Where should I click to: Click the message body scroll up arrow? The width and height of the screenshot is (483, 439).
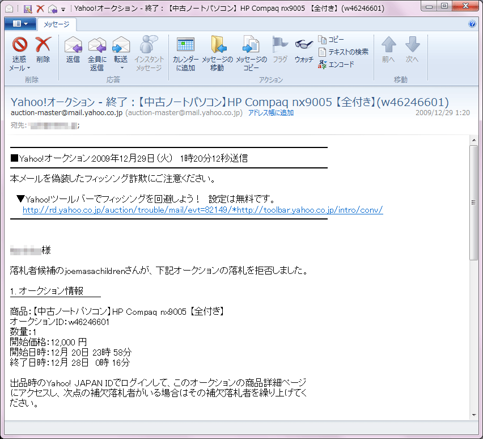pyautogui.click(x=474, y=140)
